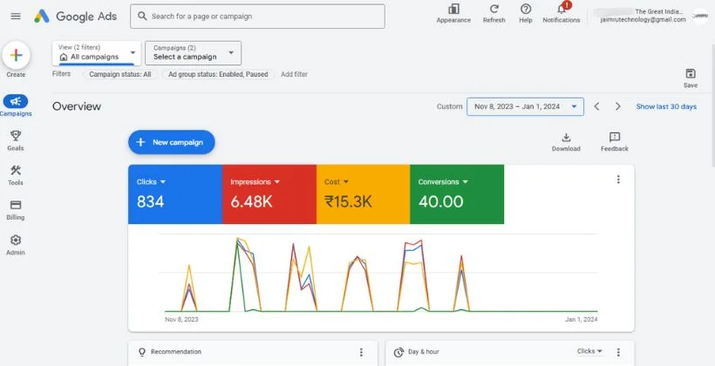The image size is (715, 366).
Task: Click the Create plus button
Action: click(16, 56)
